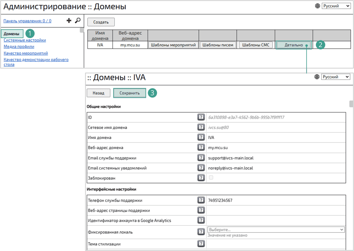The width and height of the screenshot is (354, 251).
Task: Show help for Телефон службы поддержки
Action: coord(201,200)
